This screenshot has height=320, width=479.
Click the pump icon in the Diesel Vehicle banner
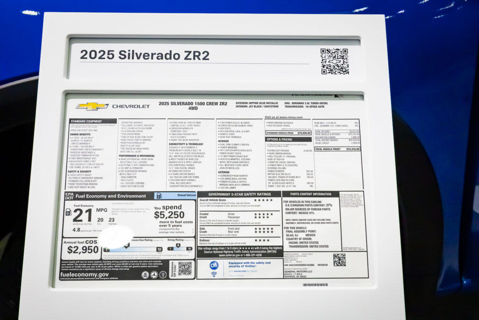159,195
